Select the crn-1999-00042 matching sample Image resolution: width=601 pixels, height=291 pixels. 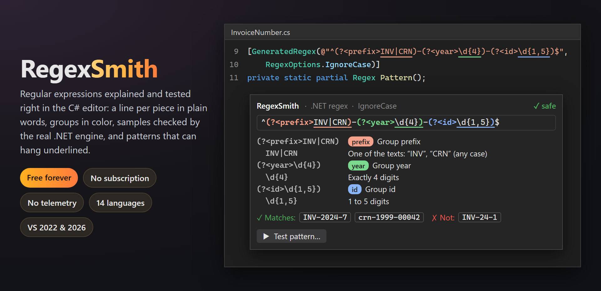click(x=389, y=217)
